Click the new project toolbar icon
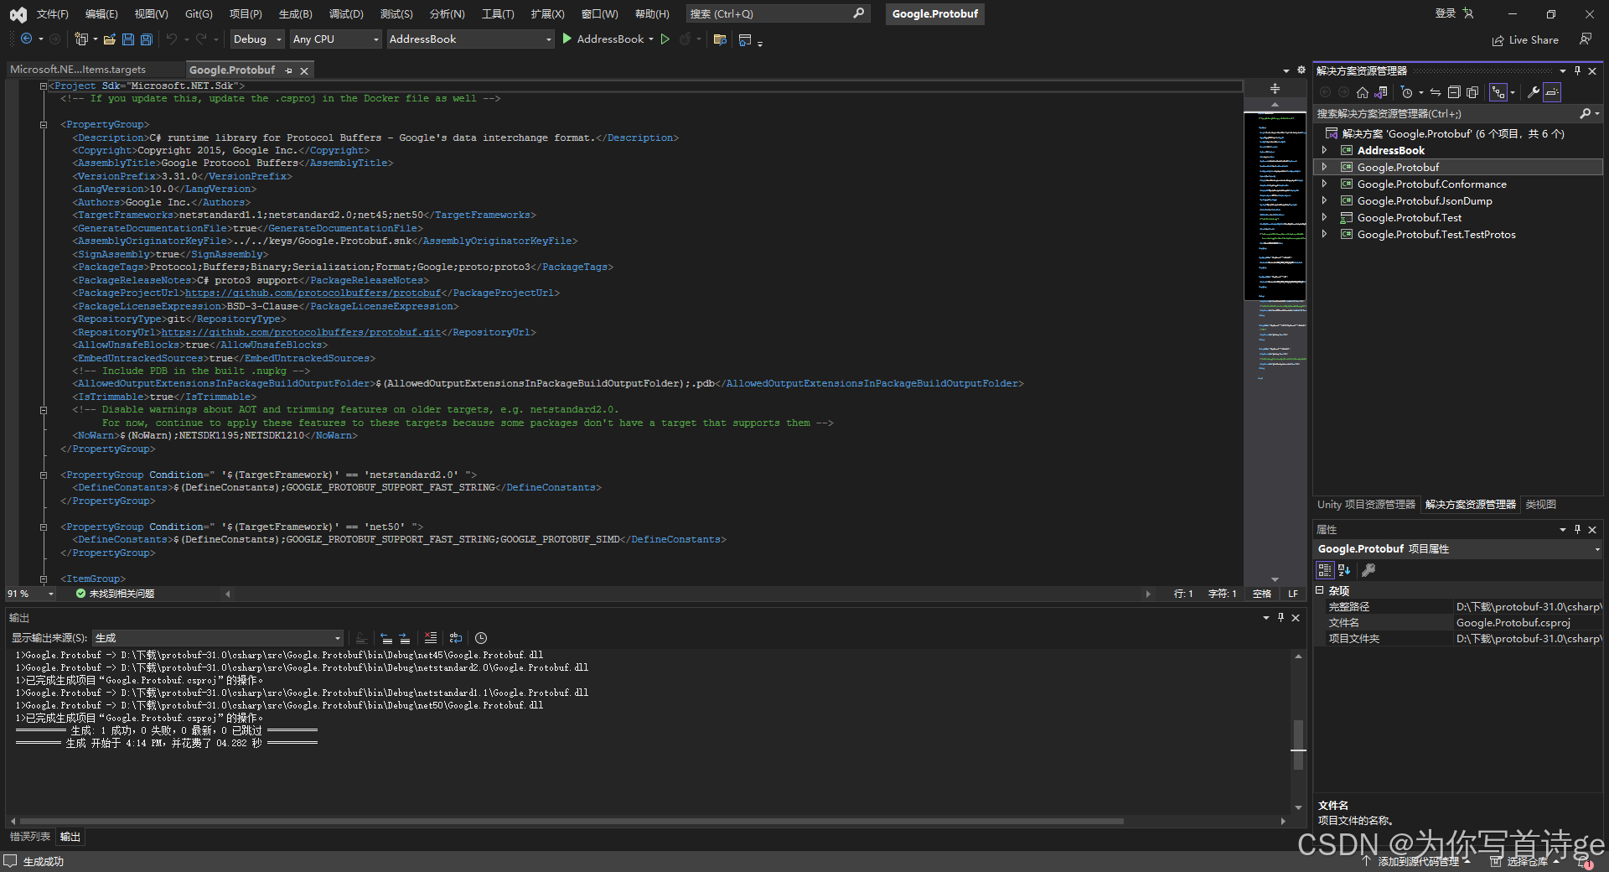This screenshot has height=872, width=1609. pyautogui.click(x=80, y=39)
